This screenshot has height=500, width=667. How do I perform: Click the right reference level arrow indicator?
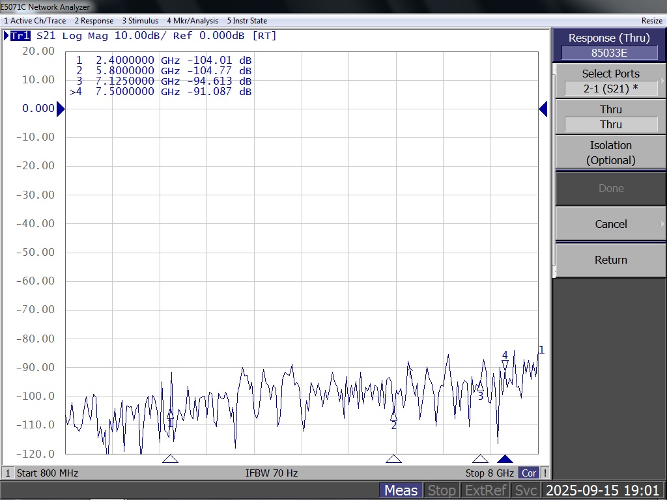pos(543,109)
